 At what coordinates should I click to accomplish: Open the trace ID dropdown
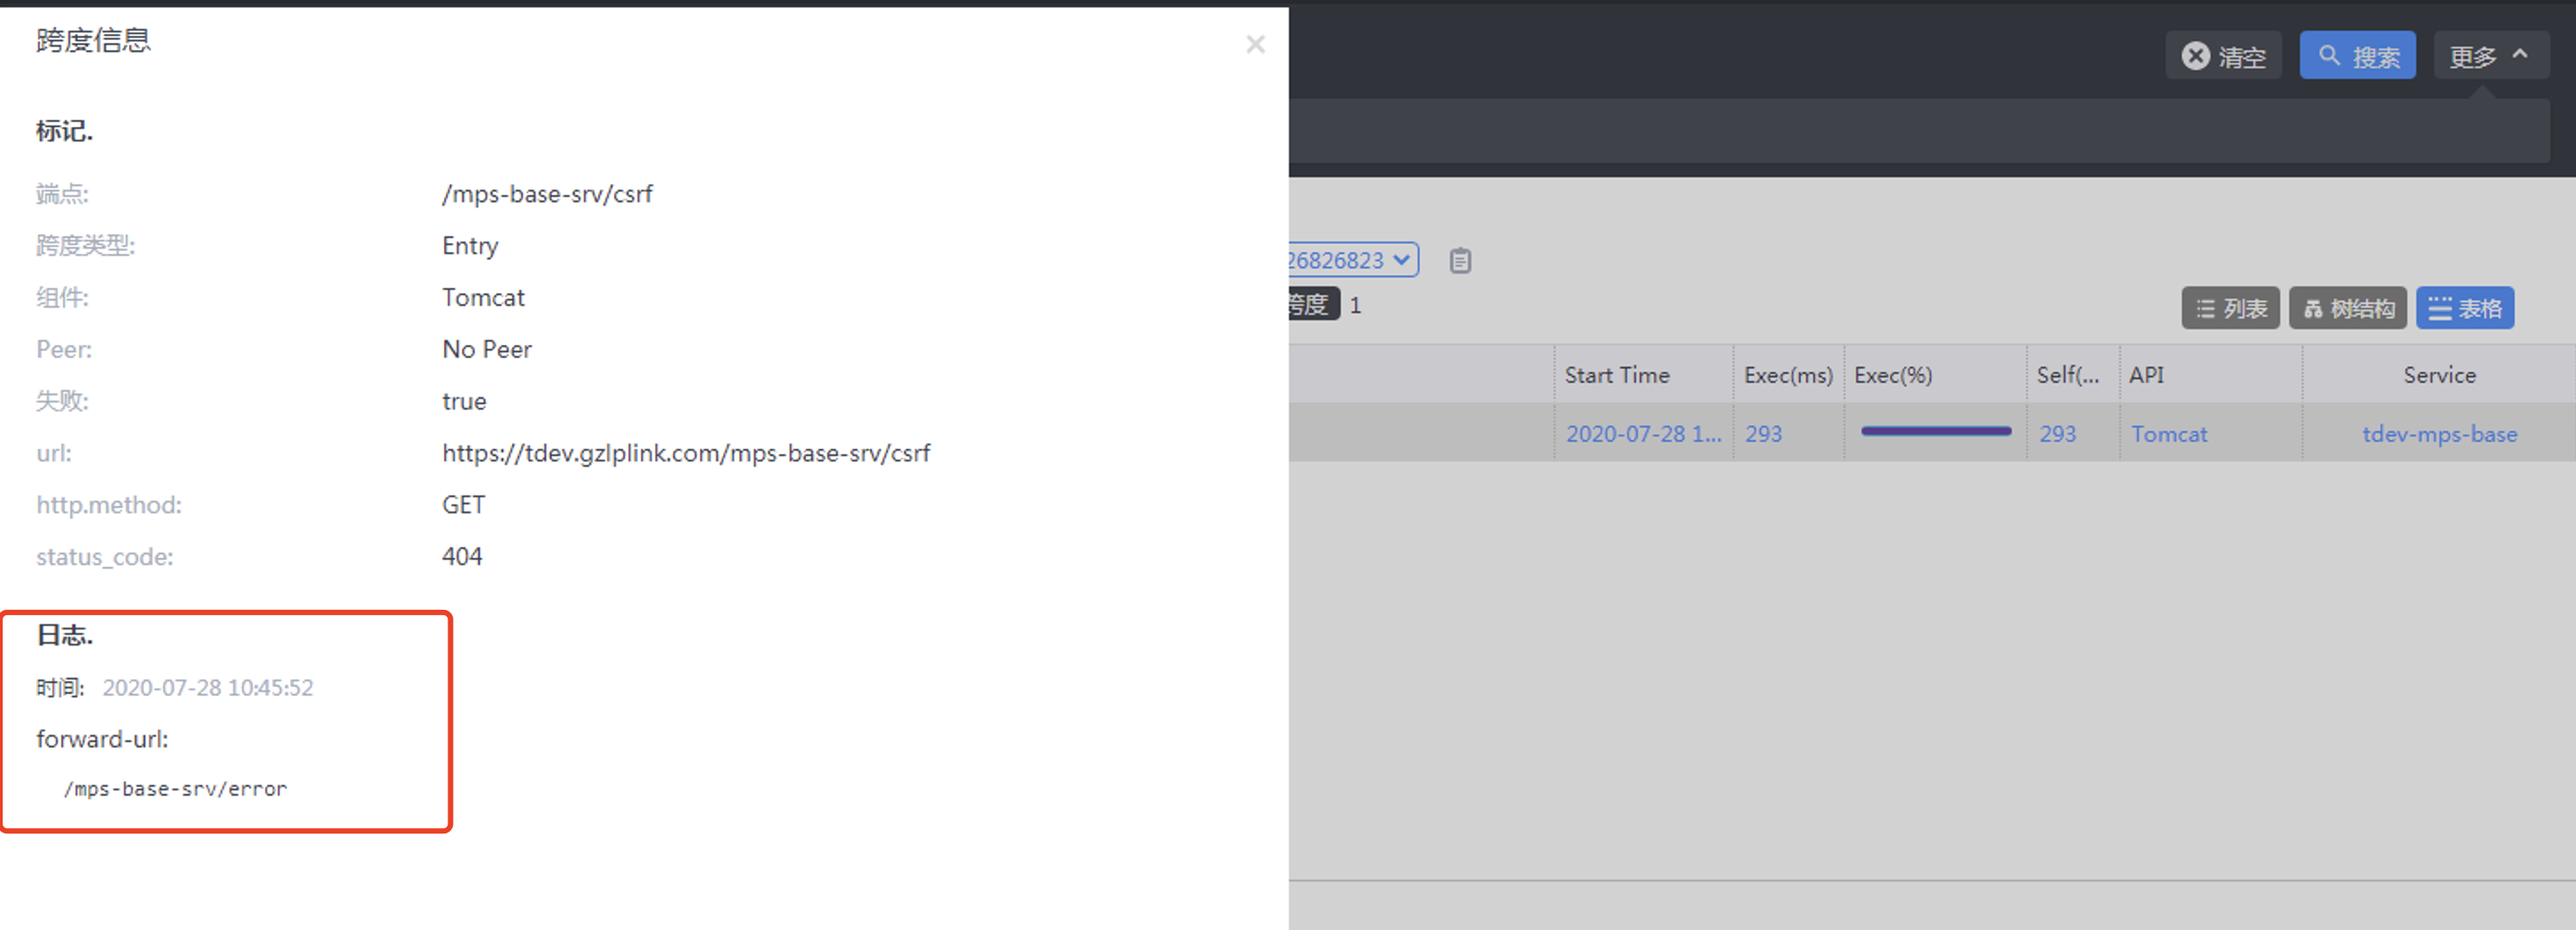click(x=1352, y=259)
